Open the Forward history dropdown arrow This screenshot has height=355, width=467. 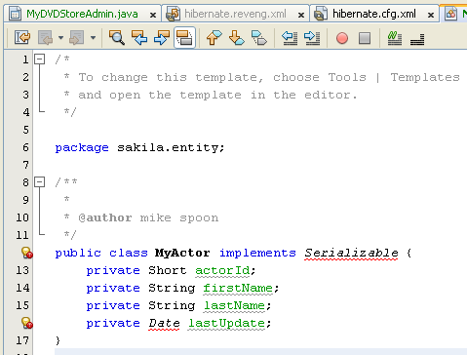(93, 38)
